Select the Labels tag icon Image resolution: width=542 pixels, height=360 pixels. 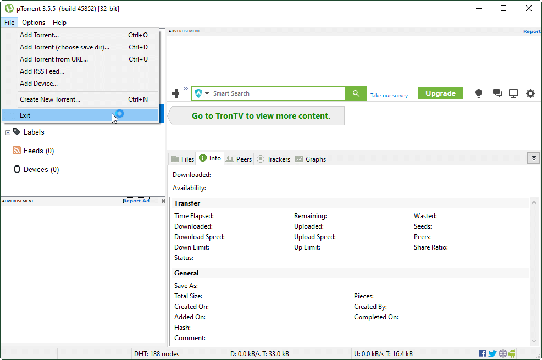tap(16, 131)
